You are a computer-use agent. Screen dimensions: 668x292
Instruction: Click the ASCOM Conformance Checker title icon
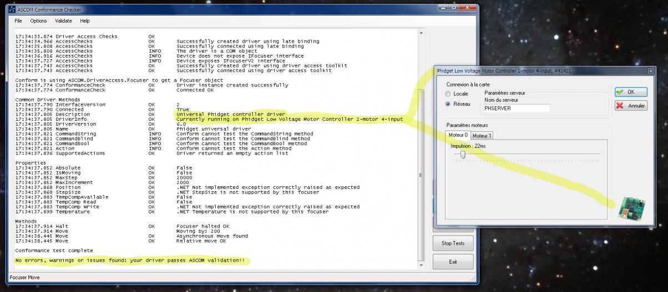pyautogui.click(x=12, y=9)
